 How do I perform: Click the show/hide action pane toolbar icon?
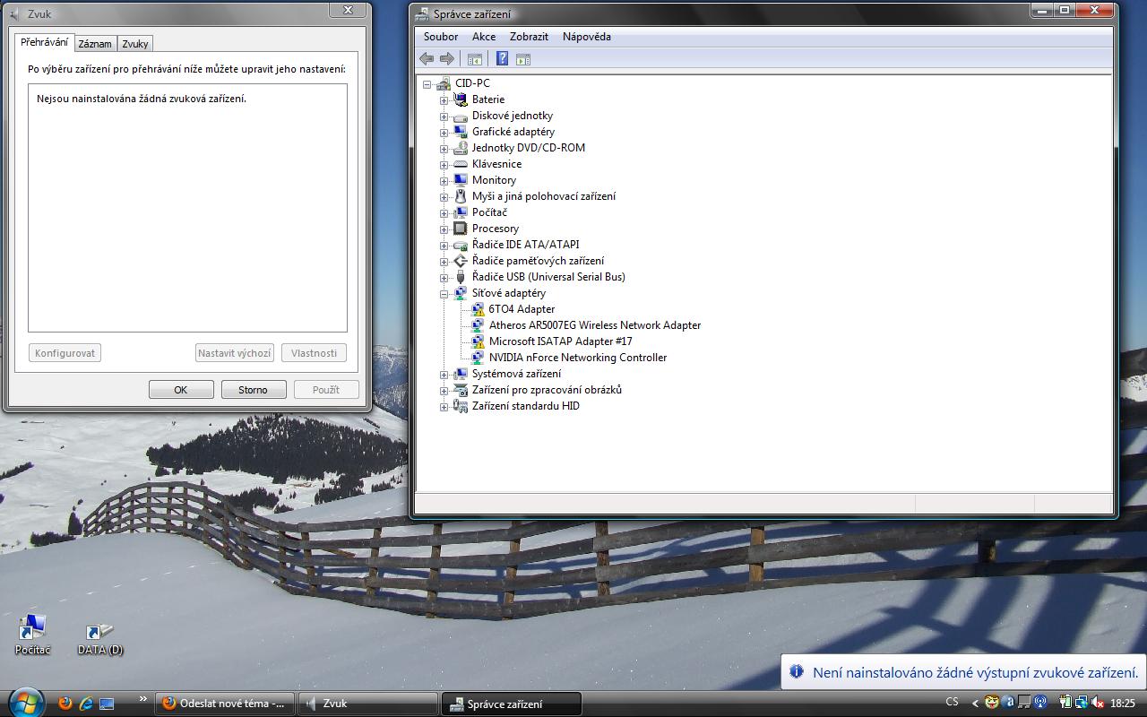(523, 59)
